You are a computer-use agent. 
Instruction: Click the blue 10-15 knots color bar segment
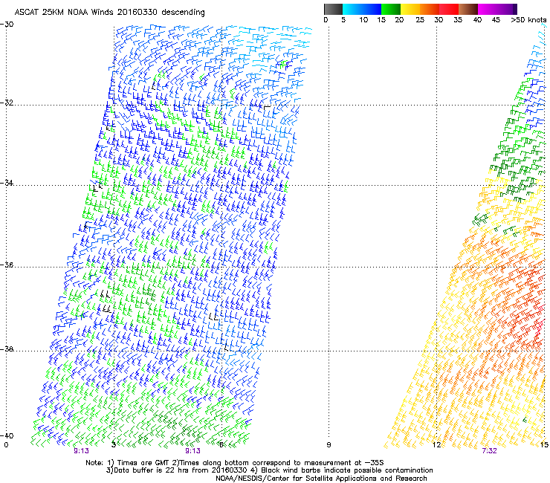[x=372, y=9]
